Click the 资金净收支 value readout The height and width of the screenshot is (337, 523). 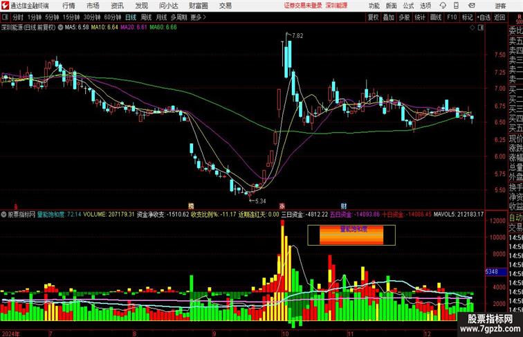[x=163, y=215]
